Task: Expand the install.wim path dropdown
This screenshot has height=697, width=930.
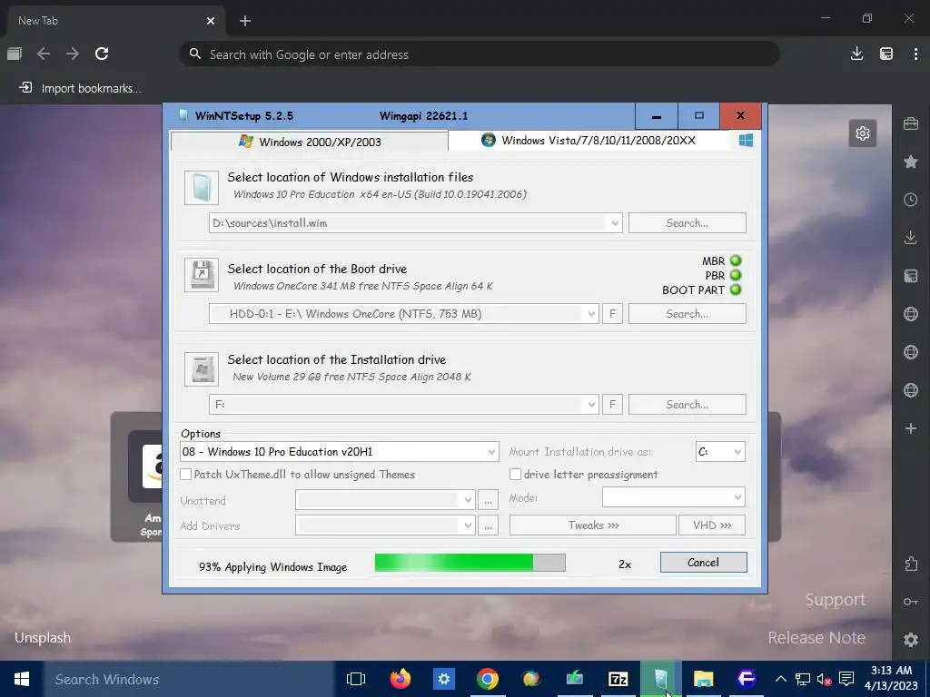Action: click(x=615, y=223)
